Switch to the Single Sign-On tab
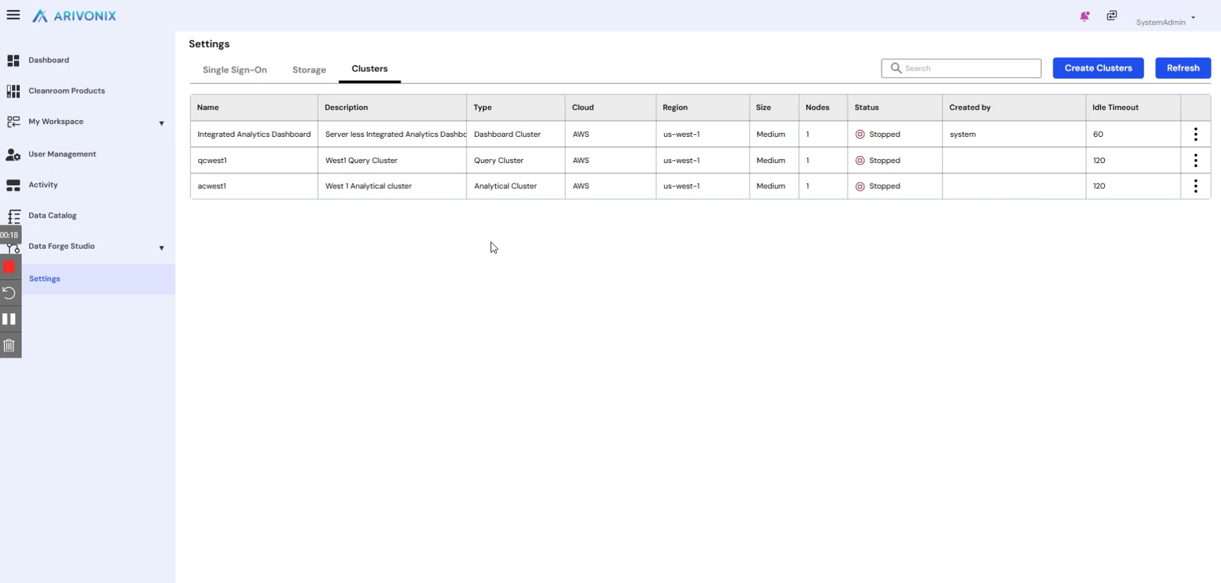1221x583 pixels. coord(235,70)
